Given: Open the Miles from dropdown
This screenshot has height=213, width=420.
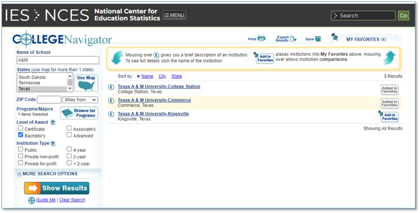Looking at the screenshot, I should 80,100.
